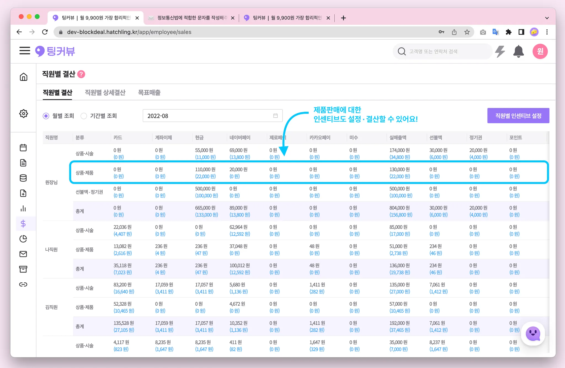Select the 월별 조회 radio button
Image resolution: width=565 pixels, height=368 pixels.
[46, 116]
